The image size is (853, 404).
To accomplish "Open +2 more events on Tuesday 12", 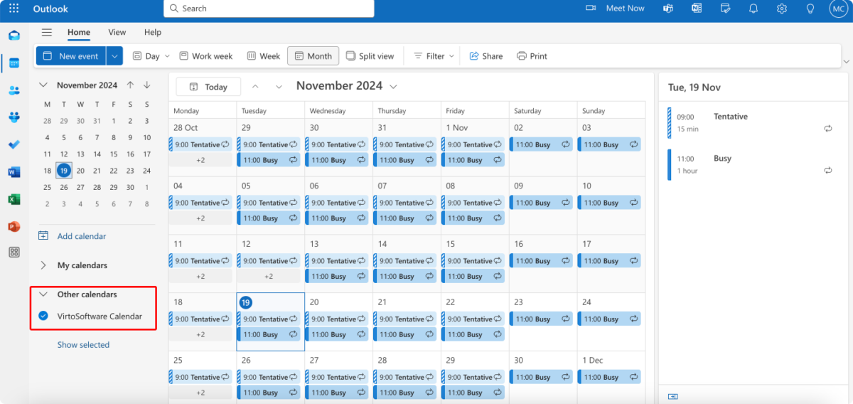I will 269,277.
